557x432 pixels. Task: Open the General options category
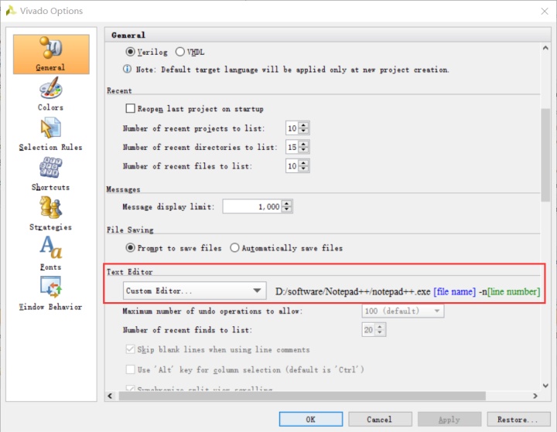[51, 54]
